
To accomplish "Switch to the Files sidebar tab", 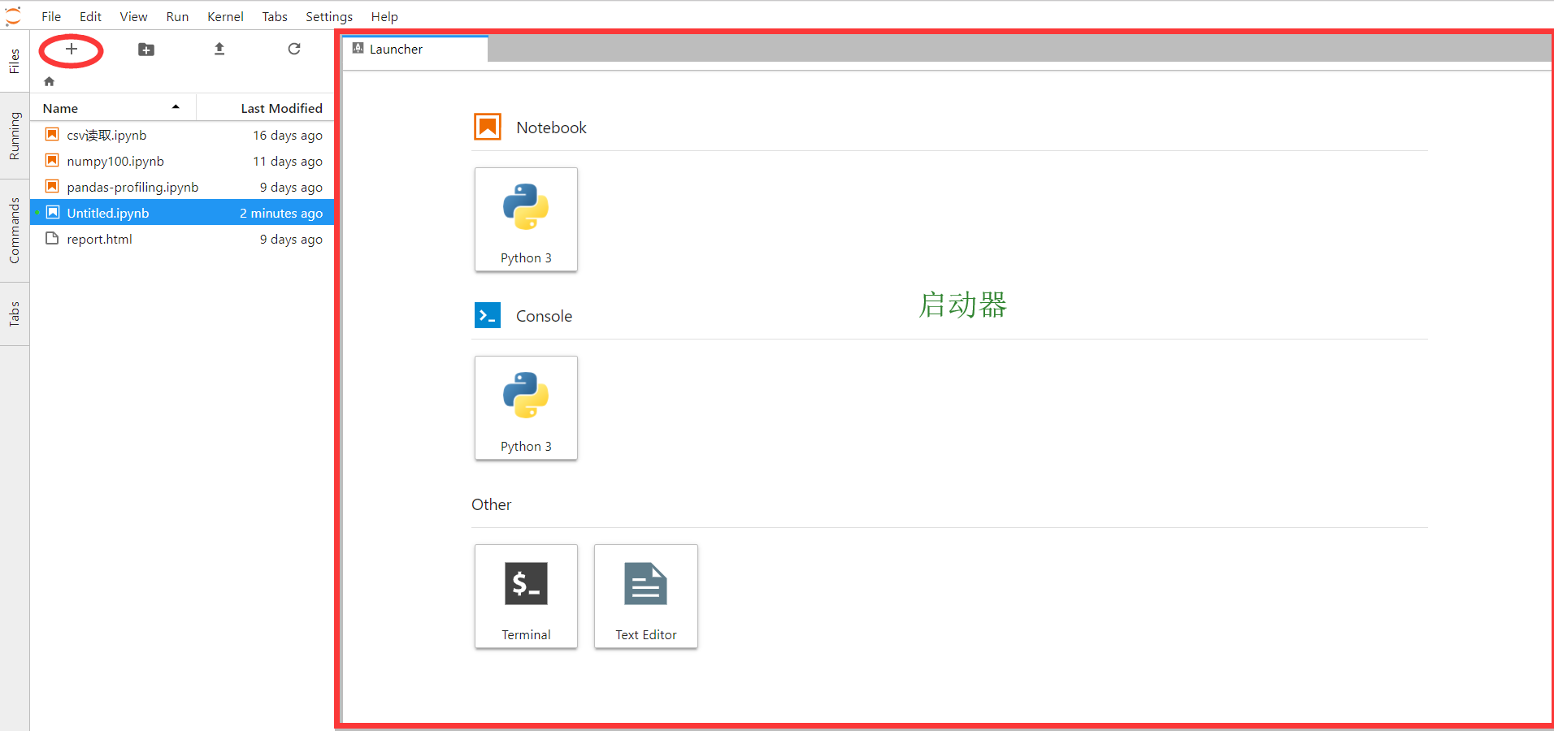I will 15,62.
